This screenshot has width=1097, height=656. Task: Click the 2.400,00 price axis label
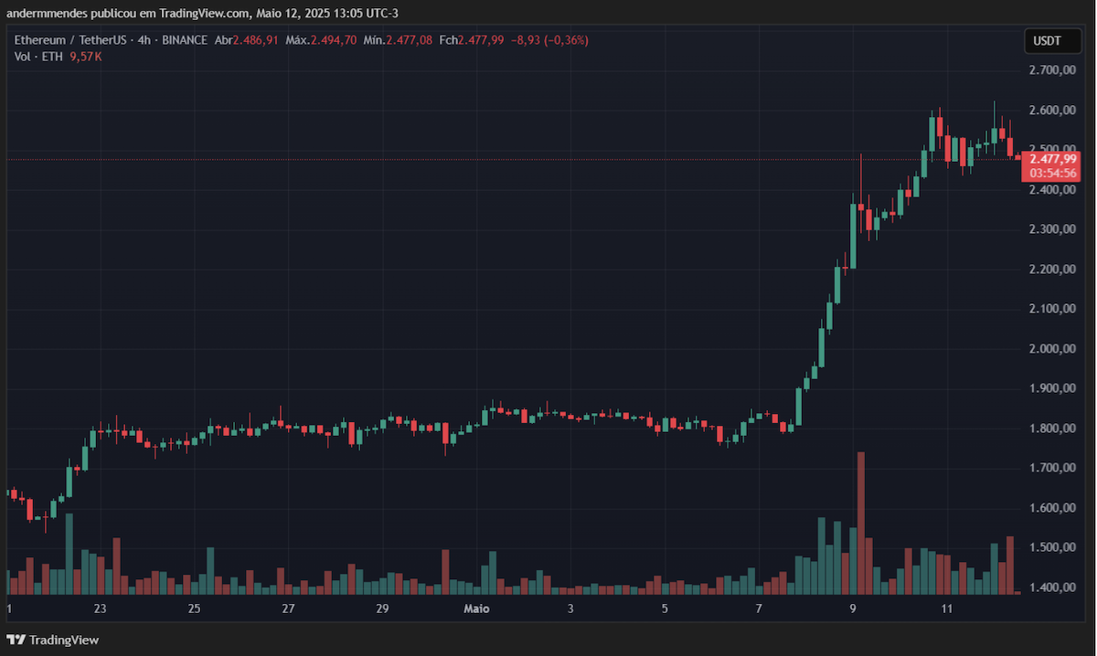click(1050, 190)
